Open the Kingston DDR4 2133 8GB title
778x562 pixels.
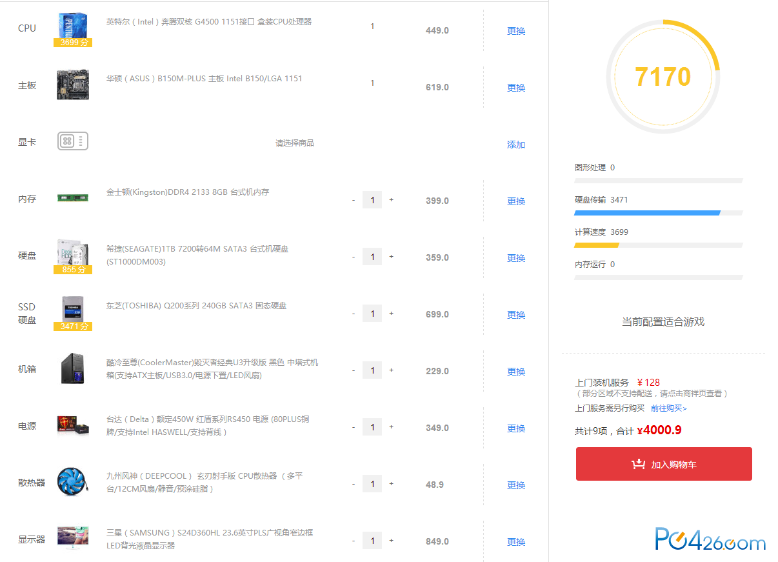[x=188, y=192]
